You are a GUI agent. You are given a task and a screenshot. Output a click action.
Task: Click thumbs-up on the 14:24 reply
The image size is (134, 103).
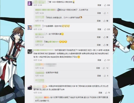pyautogui.click(x=105, y=13)
